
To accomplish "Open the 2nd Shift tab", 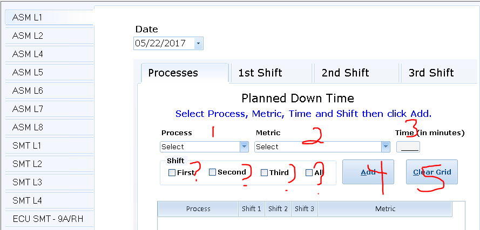I will tap(345, 73).
